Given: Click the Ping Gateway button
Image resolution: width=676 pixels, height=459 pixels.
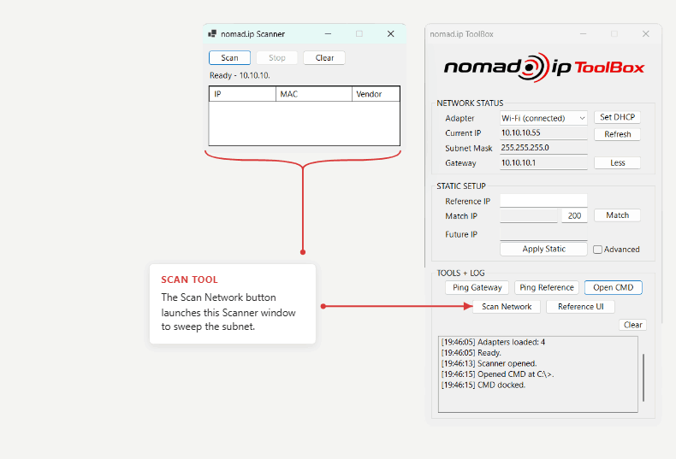Looking at the screenshot, I should coord(477,288).
